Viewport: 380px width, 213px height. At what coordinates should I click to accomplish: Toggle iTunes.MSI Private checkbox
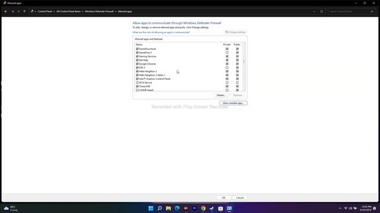tap(227, 86)
